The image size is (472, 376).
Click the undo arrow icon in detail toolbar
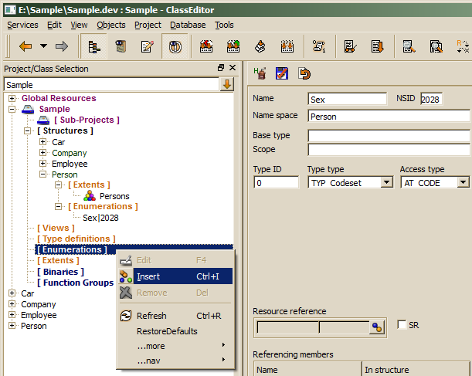[304, 74]
